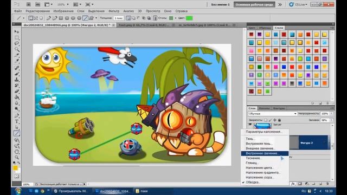Click the opacity 100% field
Image resolution: width=347 pixels, height=195 pixels.
325,114
